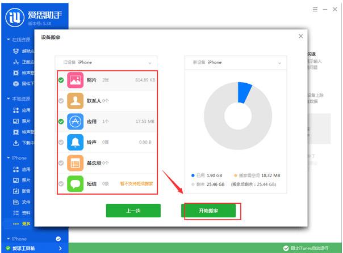Check the 备忘录 checkbox

(61, 163)
